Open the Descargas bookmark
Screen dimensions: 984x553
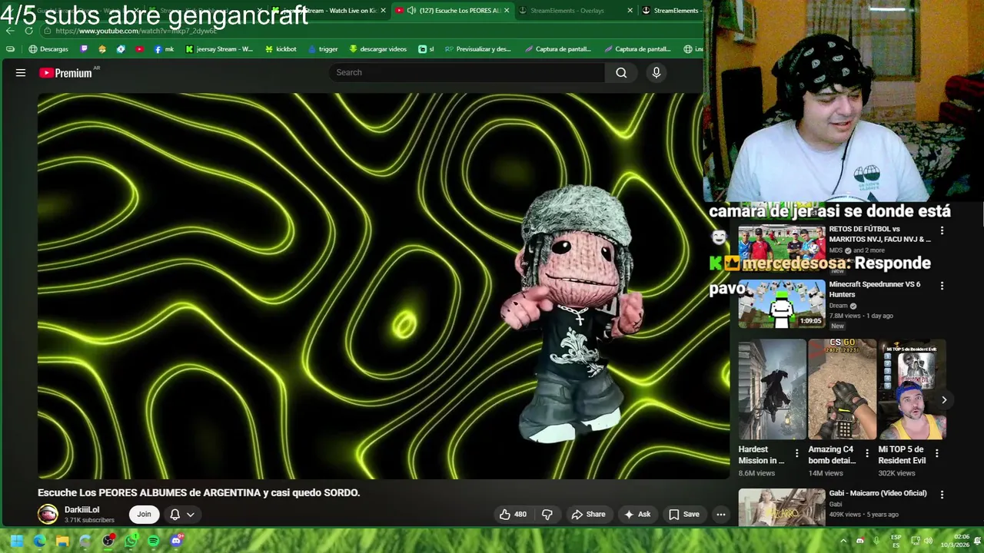point(48,49)
